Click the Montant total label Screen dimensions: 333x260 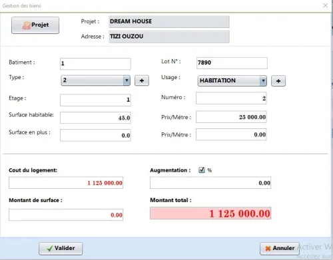[x=170, y=200]
